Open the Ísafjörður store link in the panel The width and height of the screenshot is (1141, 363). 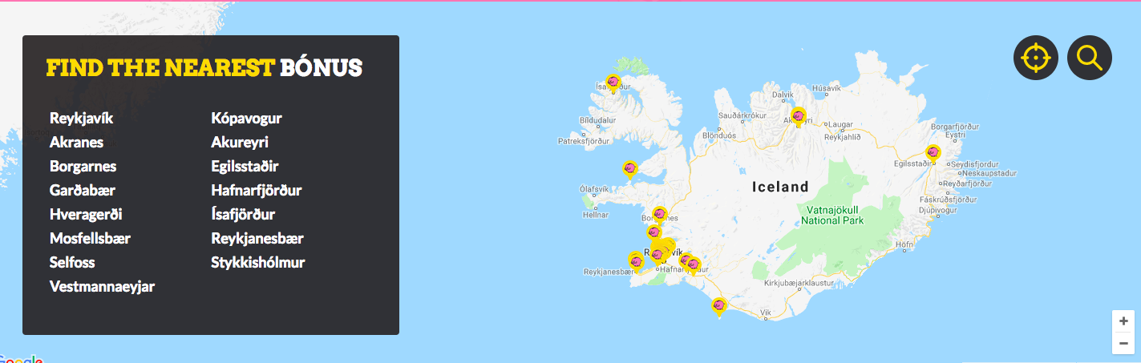click(x=243, y=215)
